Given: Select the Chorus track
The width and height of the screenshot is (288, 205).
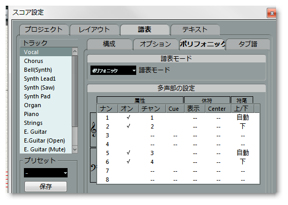Looking at the screenshot, I should pyautogui.click(x=46, y=61).
